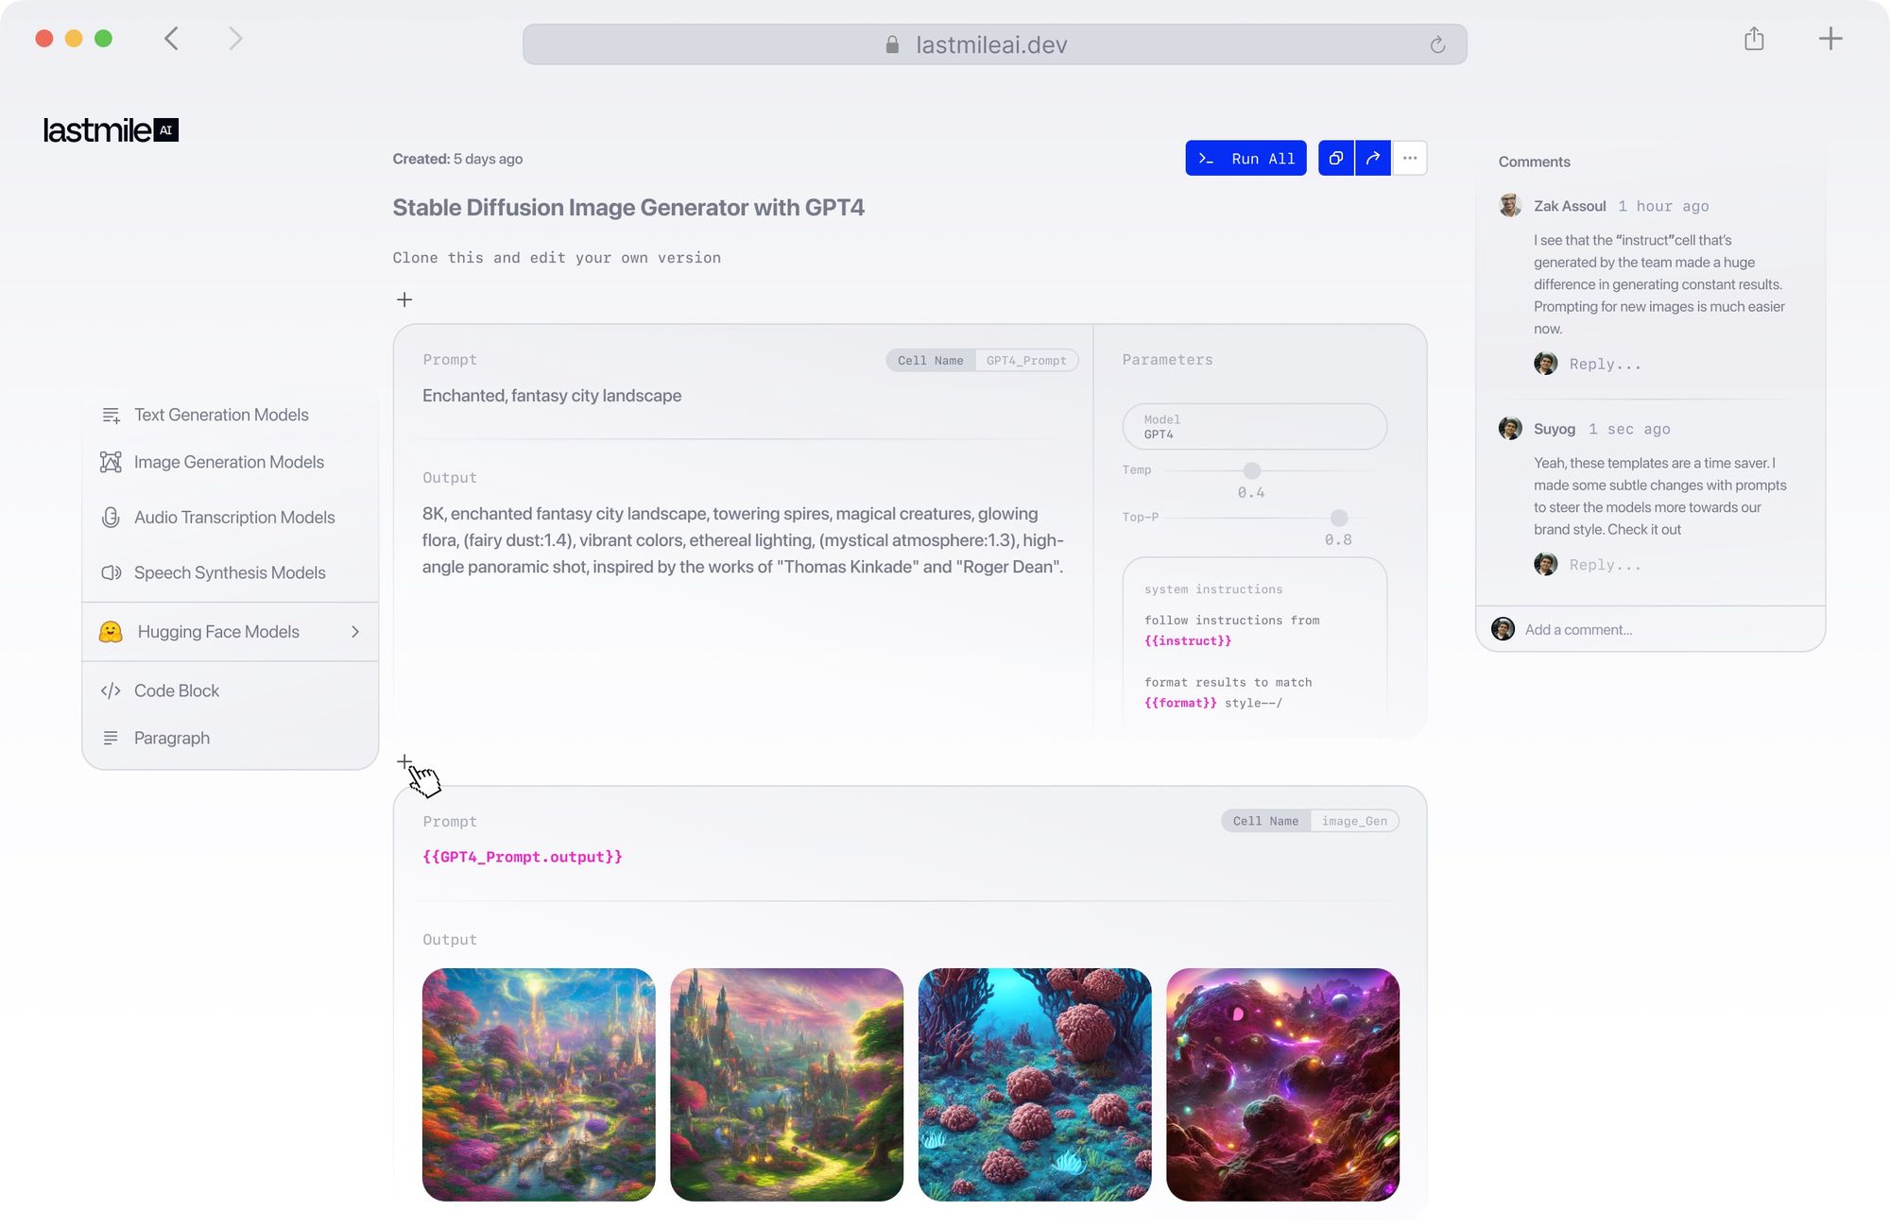Click the plus icon above first cell
Screen dimensions: 1890x1228
[x=404, y=299]
